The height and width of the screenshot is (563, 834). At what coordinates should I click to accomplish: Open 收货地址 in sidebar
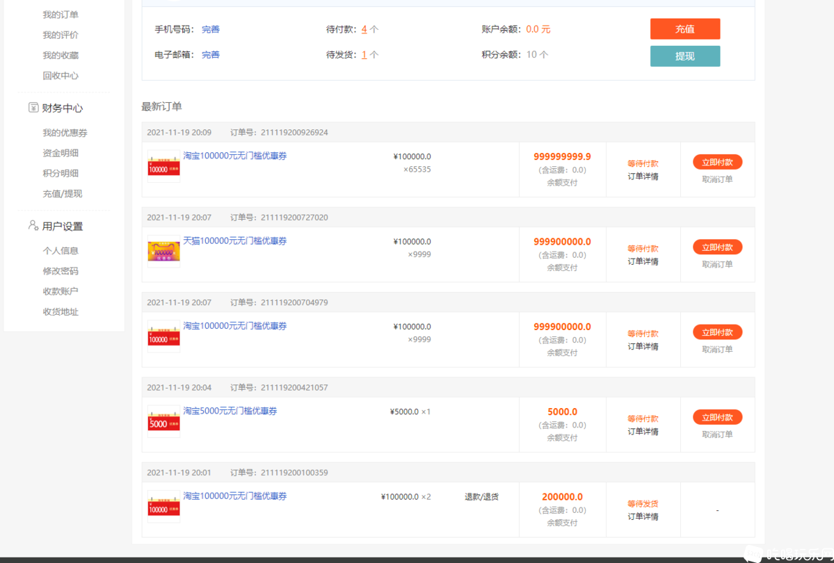point(60,311)
